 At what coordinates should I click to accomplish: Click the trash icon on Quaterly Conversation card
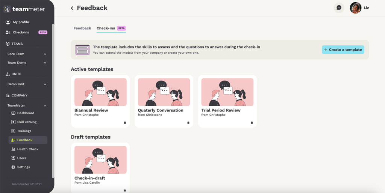click(x=188, y=123)
